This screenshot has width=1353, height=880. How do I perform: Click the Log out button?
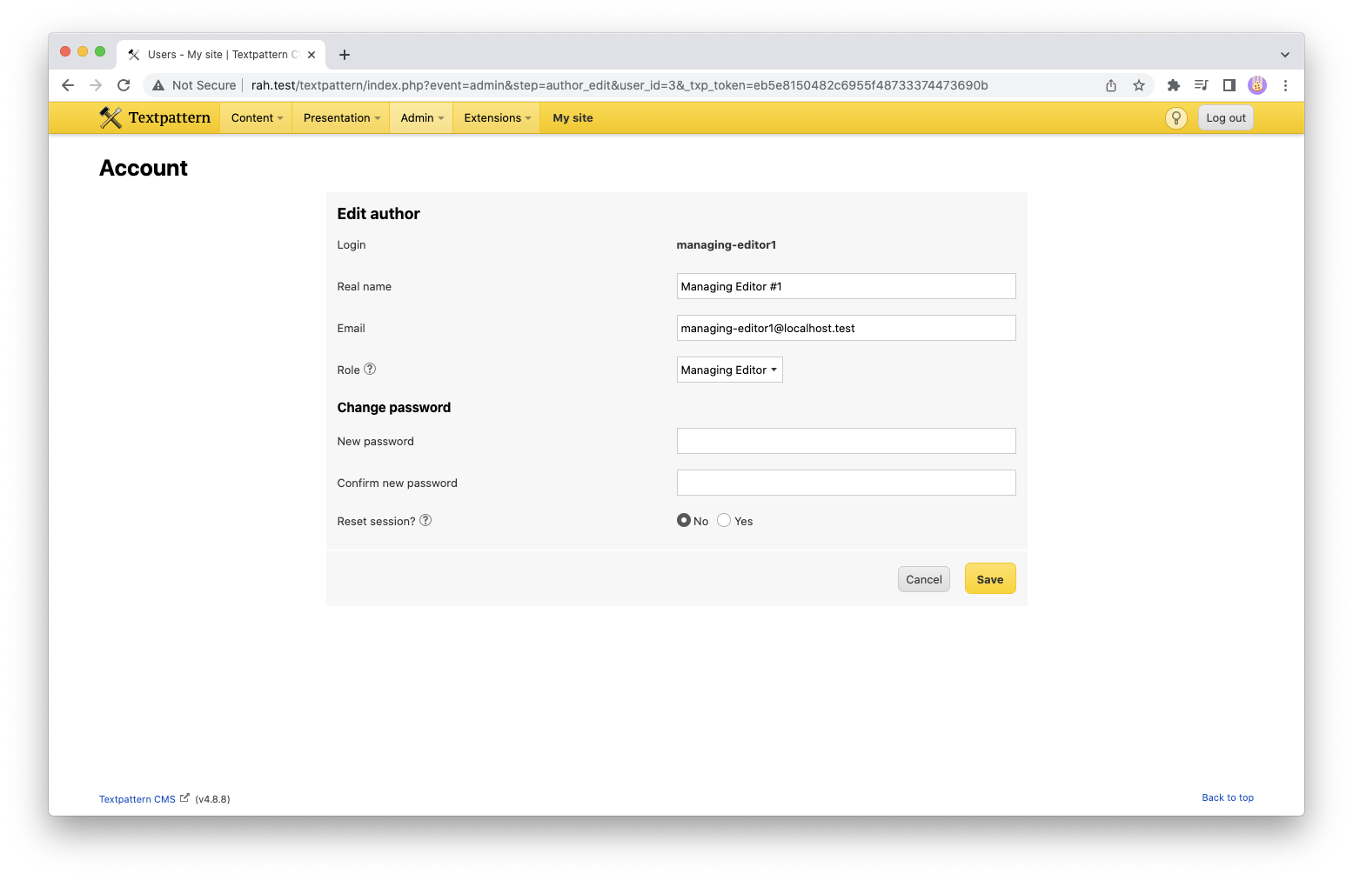1225,118
